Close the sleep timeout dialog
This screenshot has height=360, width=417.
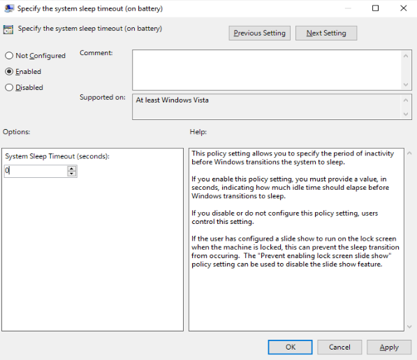[x=404, y=8]
